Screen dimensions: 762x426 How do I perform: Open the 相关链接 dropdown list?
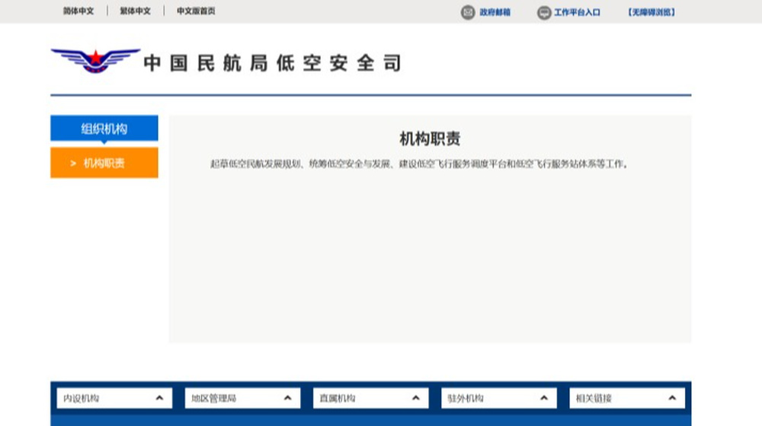click(x=627, y=399)
